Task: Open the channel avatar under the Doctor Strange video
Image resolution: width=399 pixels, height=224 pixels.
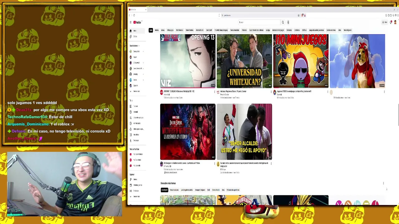Action: pos(161,164)
